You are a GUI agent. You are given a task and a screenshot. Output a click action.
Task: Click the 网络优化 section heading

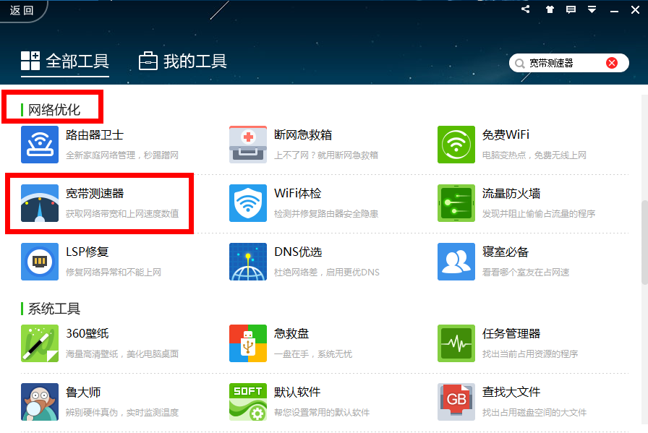pos(54,110)
